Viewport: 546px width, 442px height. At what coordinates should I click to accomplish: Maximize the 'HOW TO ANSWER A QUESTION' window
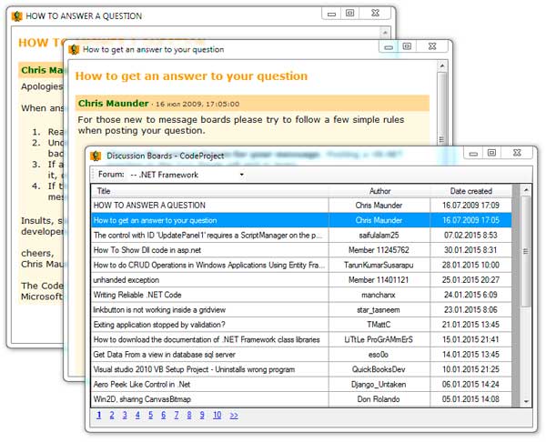350,14
